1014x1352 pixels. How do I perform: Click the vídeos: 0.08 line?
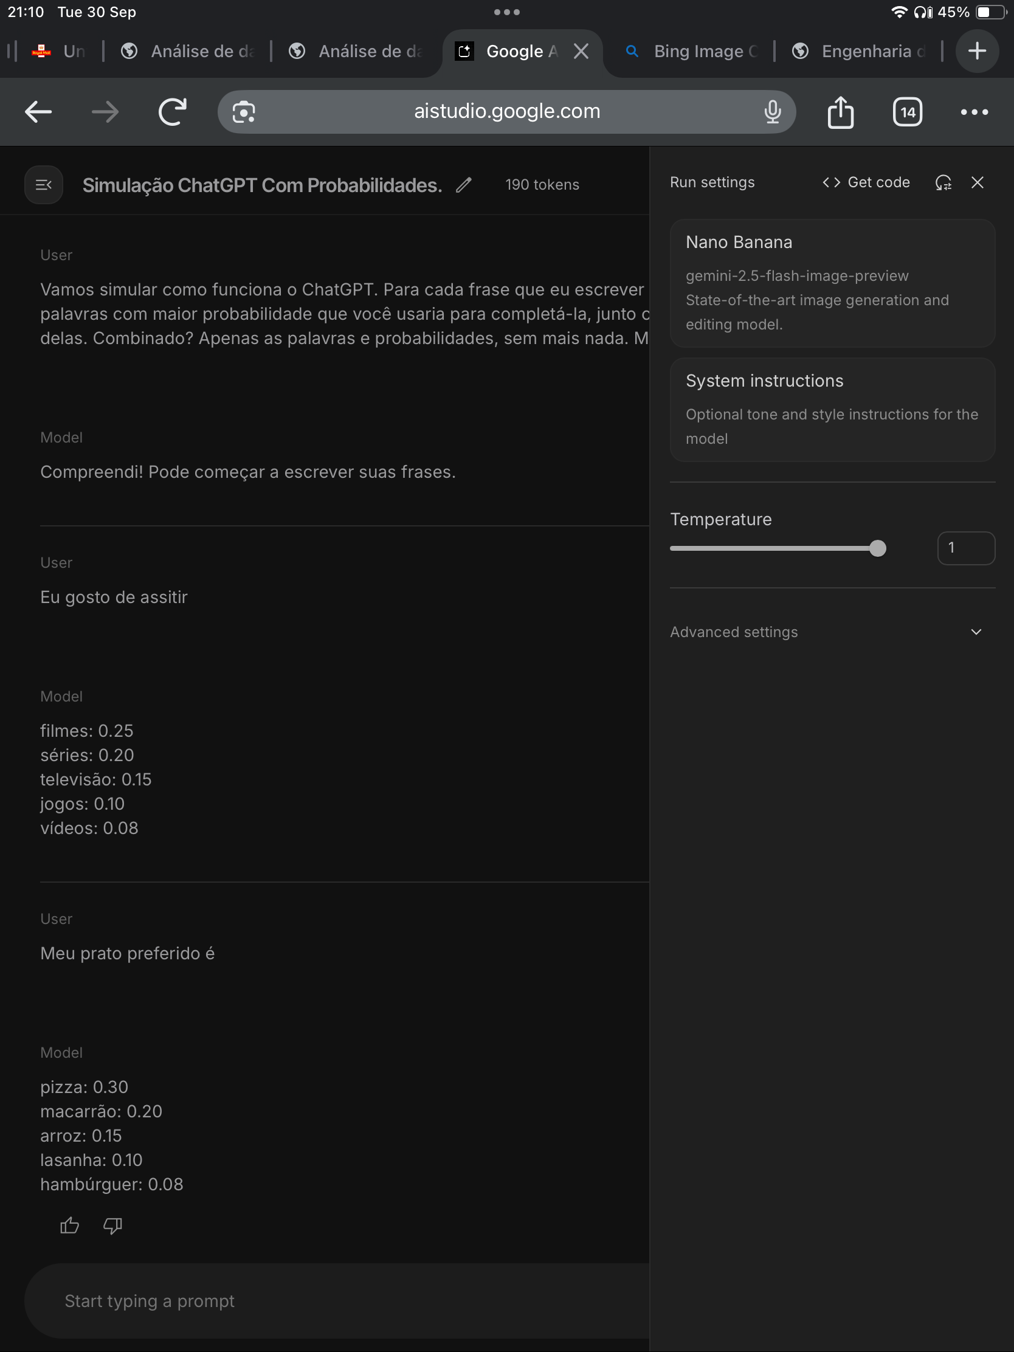[89, 828]
